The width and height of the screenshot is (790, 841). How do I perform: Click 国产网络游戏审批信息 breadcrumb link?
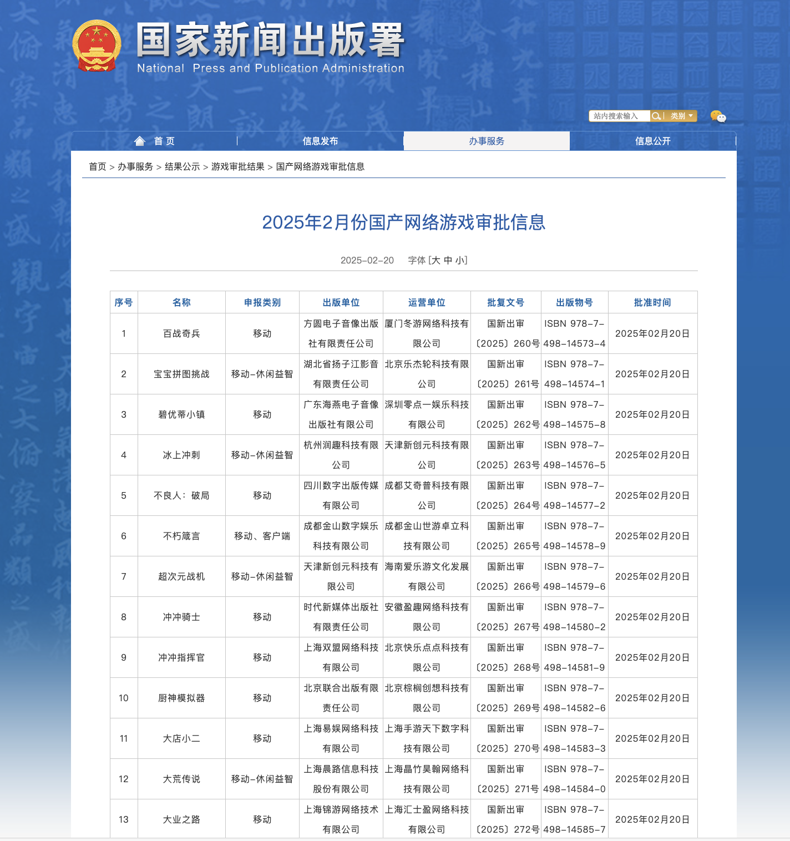click(320, 166)
